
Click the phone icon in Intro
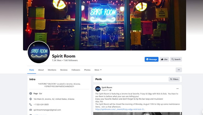coord(31,104)
